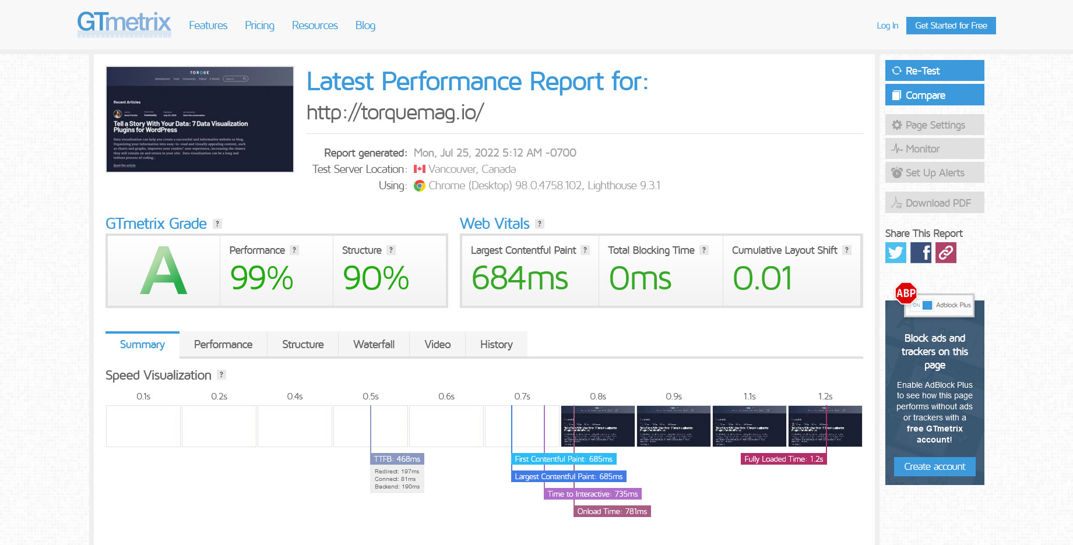Share report via Twitter icon
This screenshot has height=545, width=1073.
coord(896,253)
